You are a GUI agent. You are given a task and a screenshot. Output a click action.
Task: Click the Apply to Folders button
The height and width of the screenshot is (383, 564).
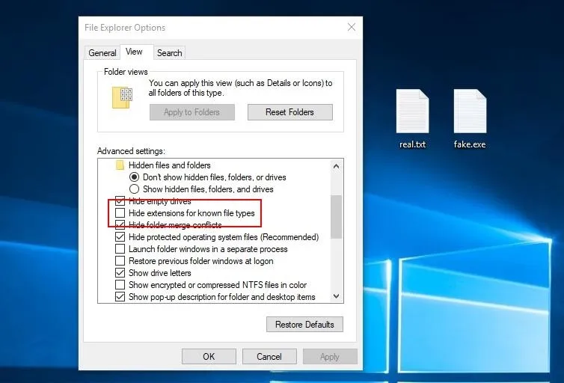coord(192,112)
